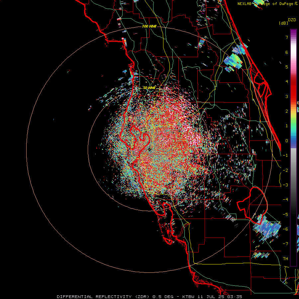Click the 3 value on the ZDR scale
This screenshot has width=299, height=299.
click(287, 96)
